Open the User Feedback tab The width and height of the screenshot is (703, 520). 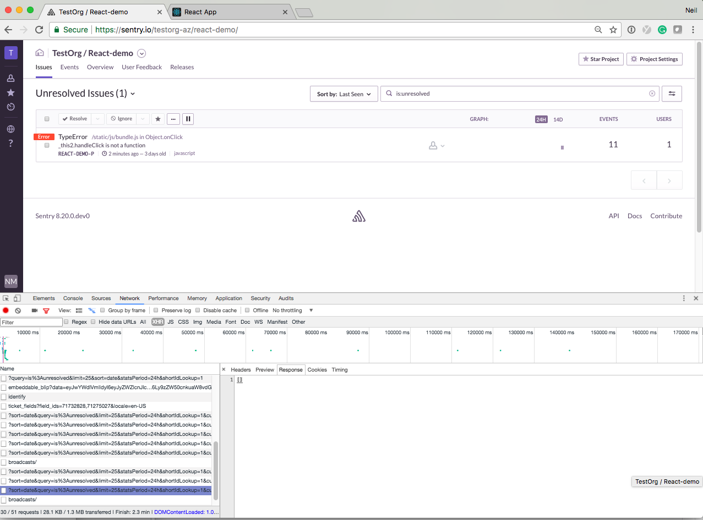click(142, 67)
